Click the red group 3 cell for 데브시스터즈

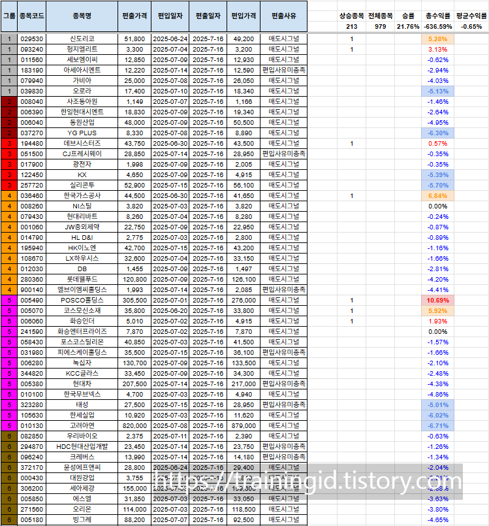9,144
